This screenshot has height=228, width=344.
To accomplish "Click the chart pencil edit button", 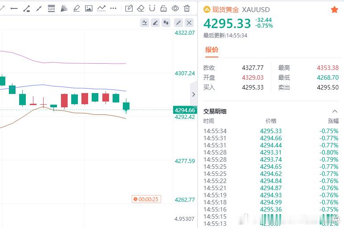I will point(155,23).
